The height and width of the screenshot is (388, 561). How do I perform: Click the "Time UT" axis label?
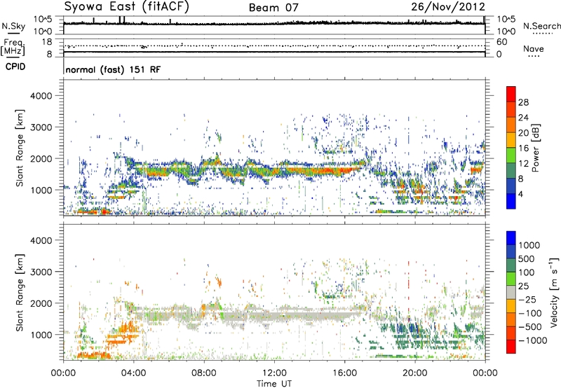coord(274,384)
